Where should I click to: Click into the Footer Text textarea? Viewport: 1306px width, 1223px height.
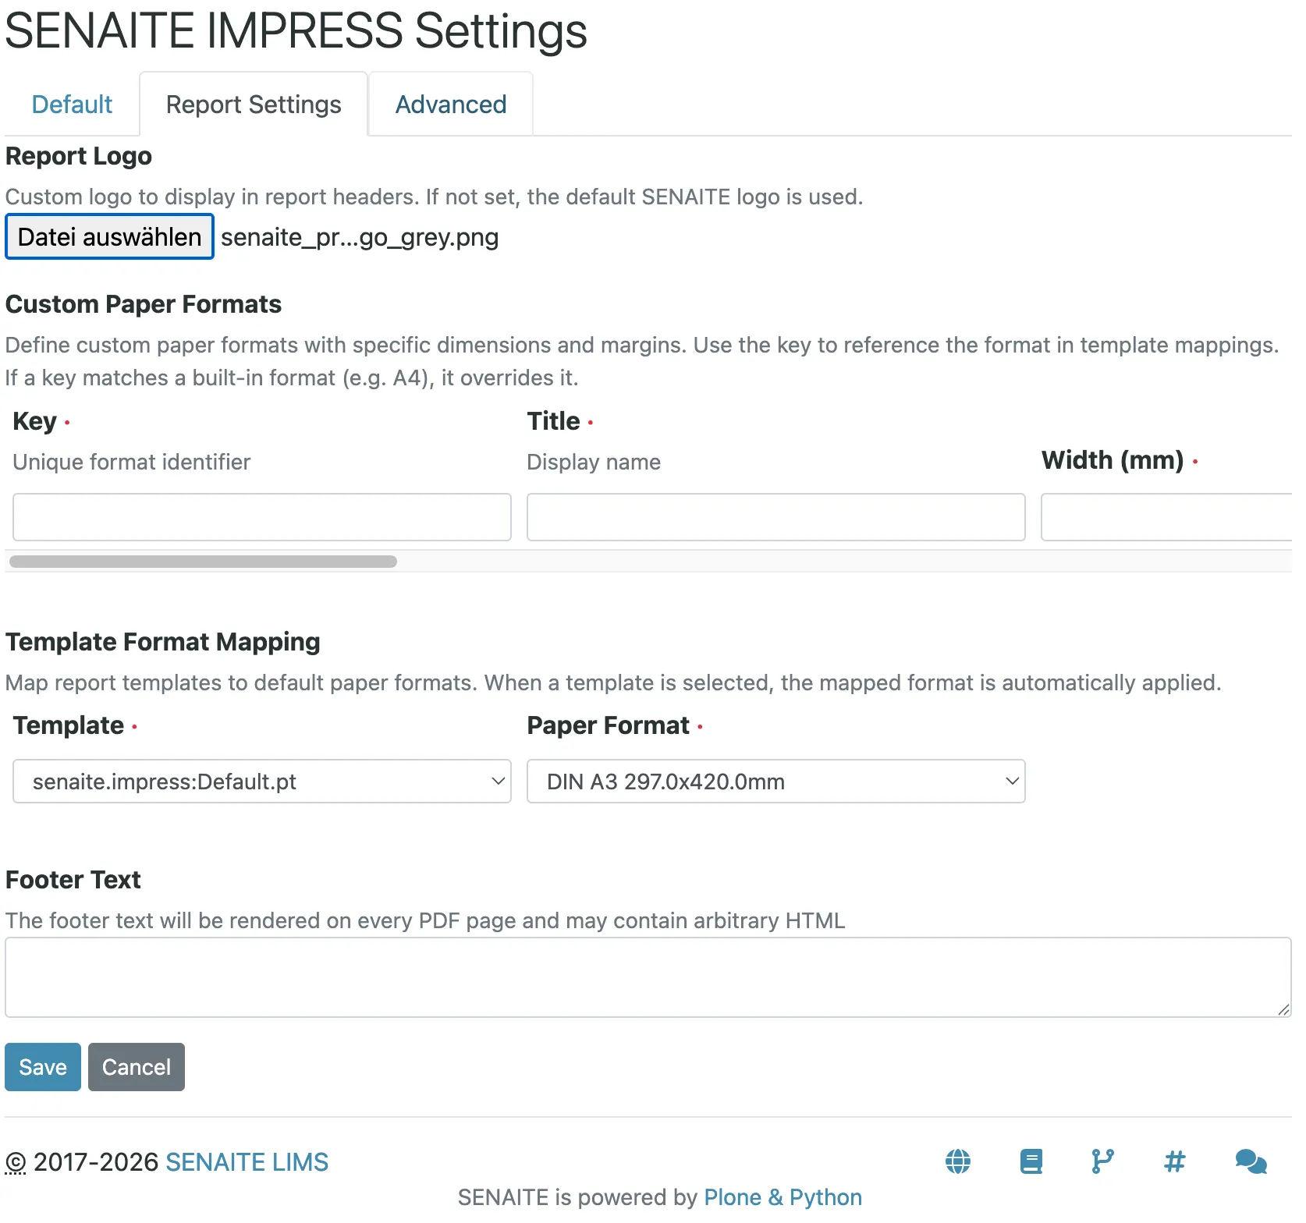click(x=648, y=977)
